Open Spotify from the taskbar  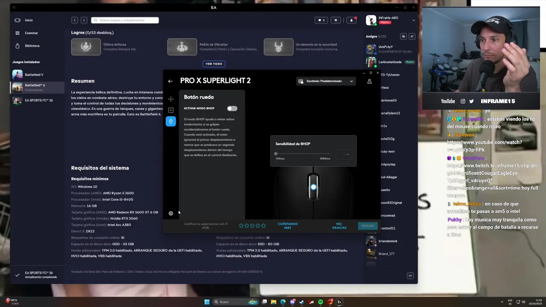click(320, 302)
